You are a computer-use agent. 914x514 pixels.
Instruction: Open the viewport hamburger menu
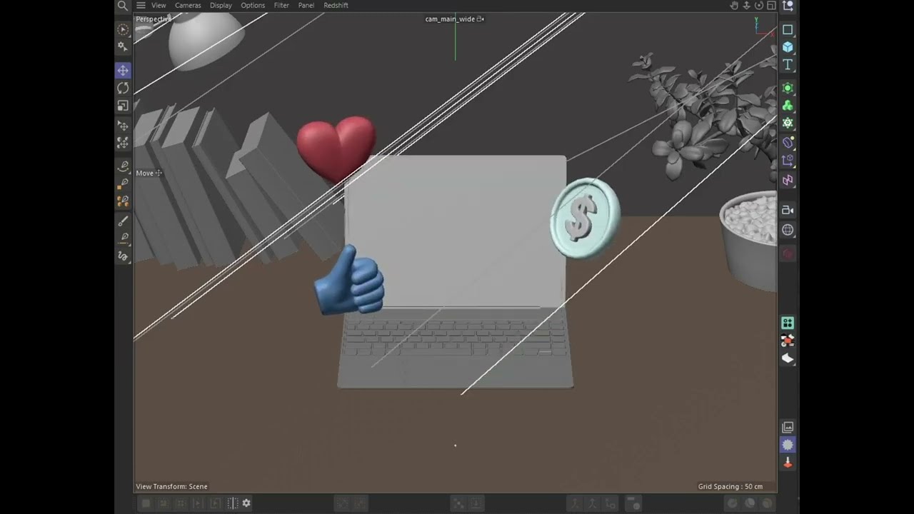pyautogui.click(x=141, y=5)
